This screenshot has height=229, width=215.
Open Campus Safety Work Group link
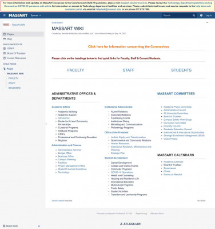point(177,120)
